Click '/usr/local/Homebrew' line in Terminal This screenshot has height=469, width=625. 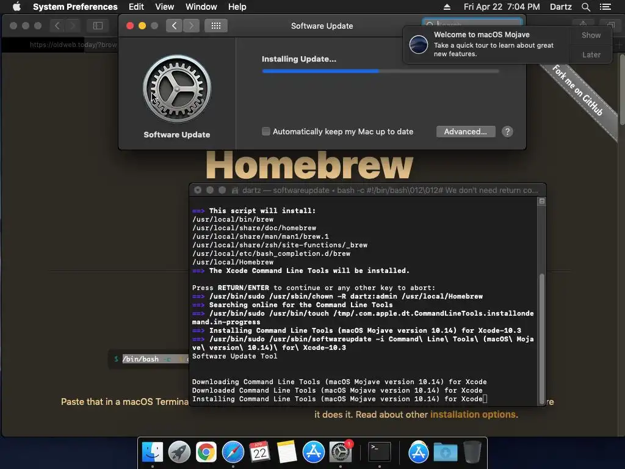pos(233,262)
